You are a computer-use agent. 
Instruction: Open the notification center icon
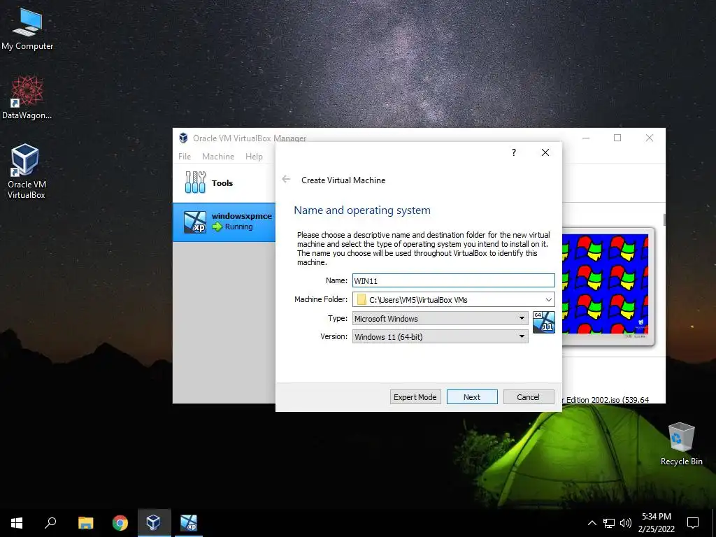(x=693, y=523)
